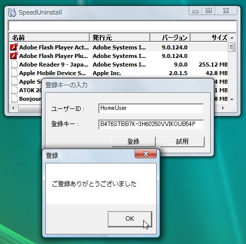Click the Adobe Reader 9 file icon

coord(14,65)
